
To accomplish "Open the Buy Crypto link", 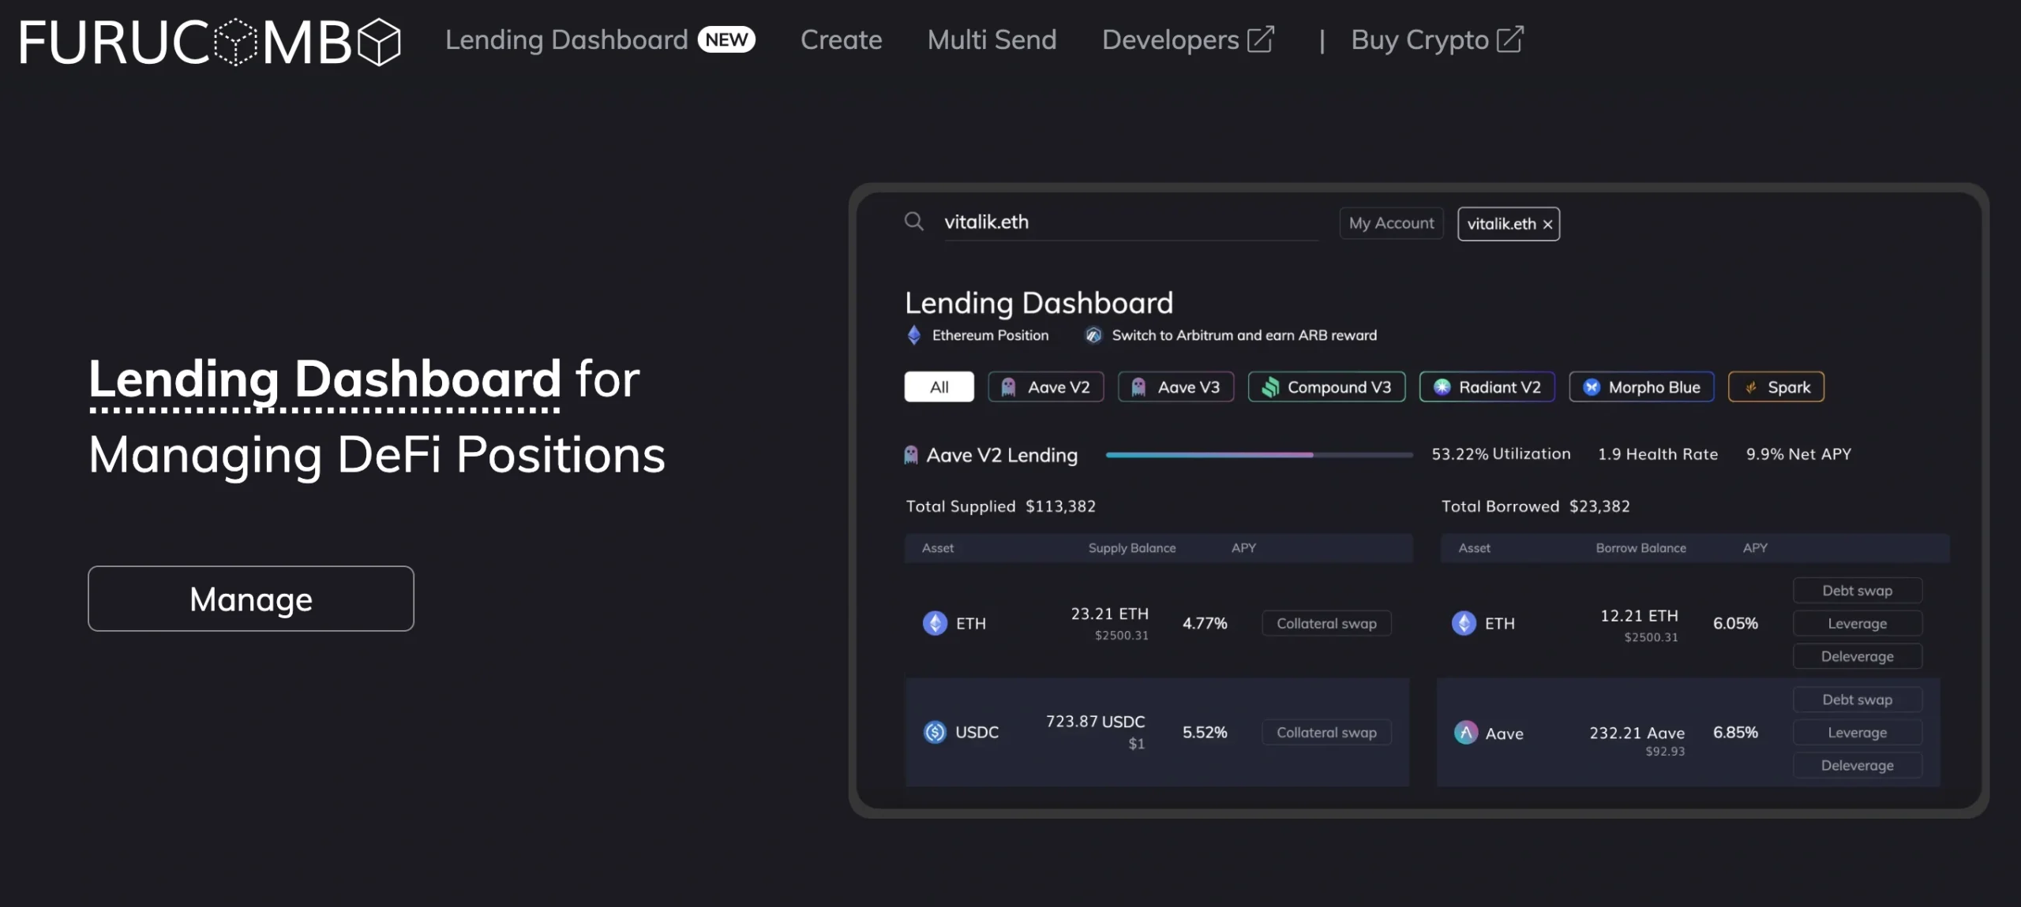I will point(1419,39).
